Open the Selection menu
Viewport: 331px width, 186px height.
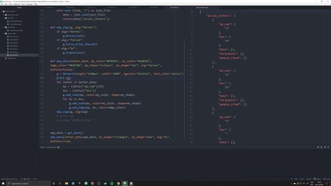tap(17, 4)
